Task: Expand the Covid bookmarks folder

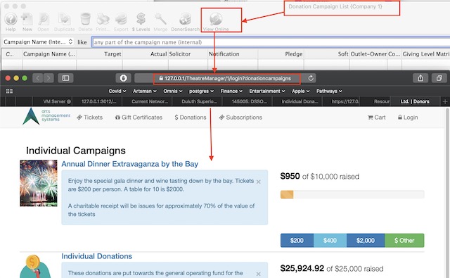Action: coord(117,91)
